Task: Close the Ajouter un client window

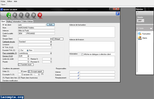Action: pyautogui.click(x=116, y=9)
